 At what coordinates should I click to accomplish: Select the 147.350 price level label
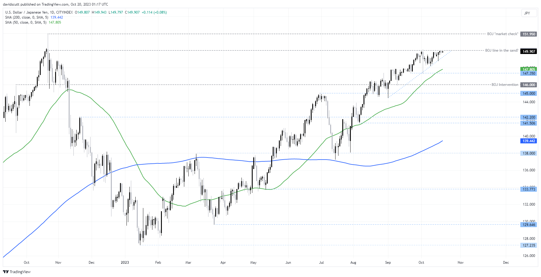529,73
